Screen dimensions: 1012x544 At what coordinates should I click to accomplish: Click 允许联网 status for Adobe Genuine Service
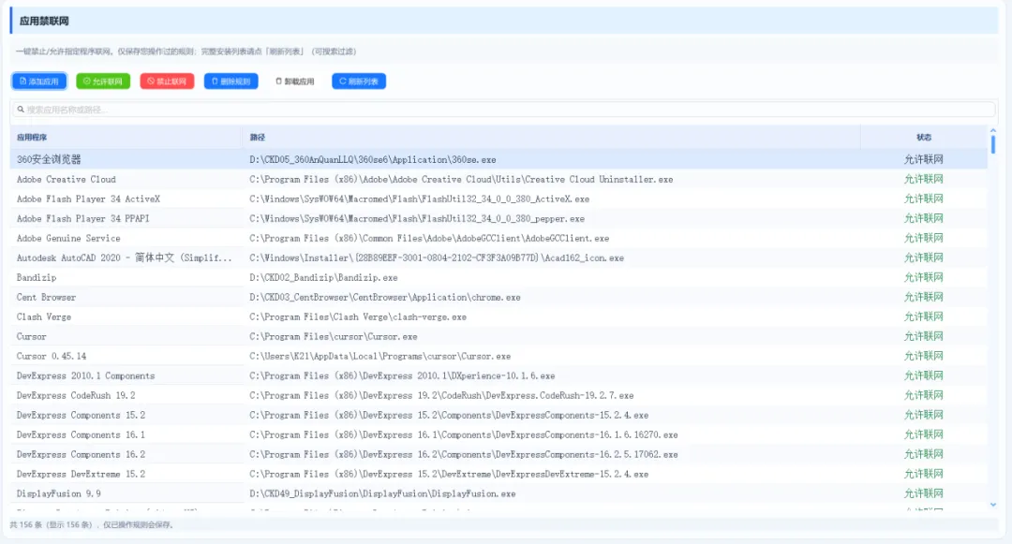point(924,238)
